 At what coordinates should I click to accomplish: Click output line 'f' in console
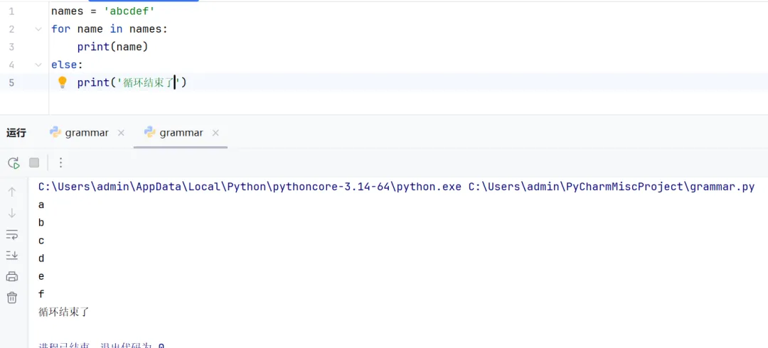[x=41, y=294]
